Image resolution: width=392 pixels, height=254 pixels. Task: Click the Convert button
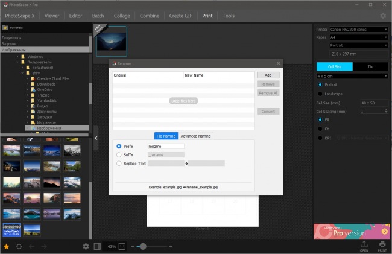pyautogui.click(x=268, y=112)
